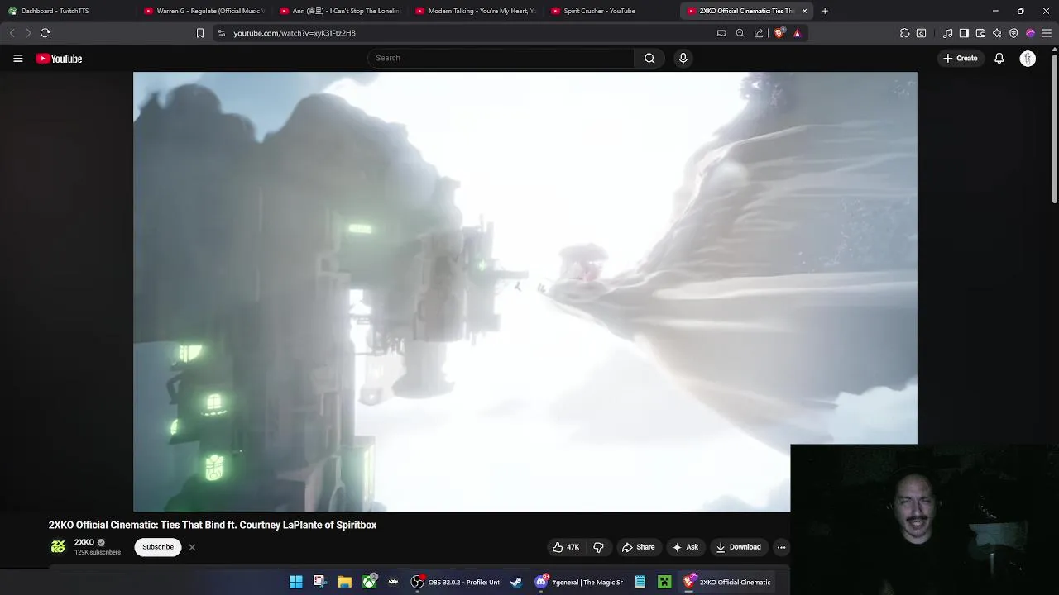Open the Leo AI sparkle icon
Screen dimensions: 1059x595
(997, 33)
